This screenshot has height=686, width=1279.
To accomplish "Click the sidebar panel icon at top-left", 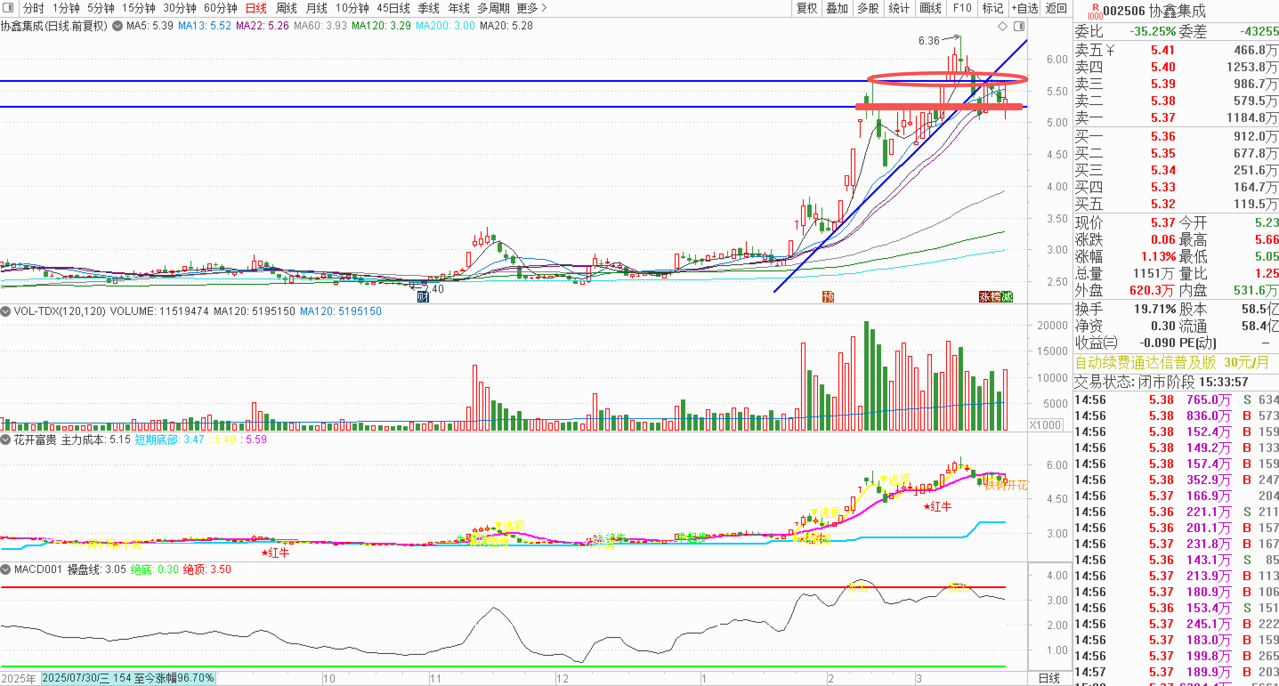I will tap(8, 8).
